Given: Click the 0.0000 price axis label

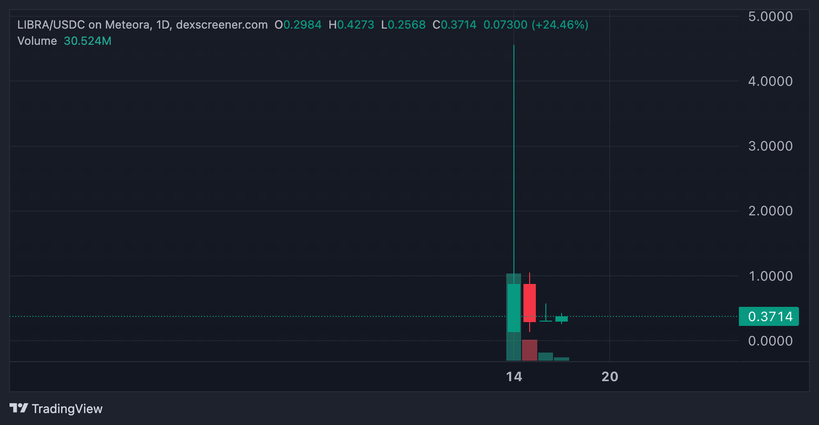Looking at the screenshot, I should pyautogui.click(x=770, y=341).
